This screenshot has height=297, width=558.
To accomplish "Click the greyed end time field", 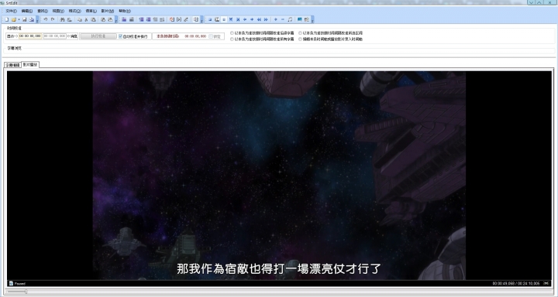I will click(x=54, y=36).
